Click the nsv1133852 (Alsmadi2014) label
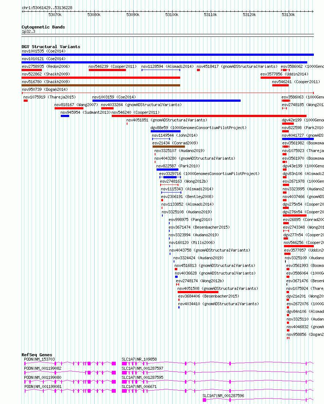 tap(187, 204)
